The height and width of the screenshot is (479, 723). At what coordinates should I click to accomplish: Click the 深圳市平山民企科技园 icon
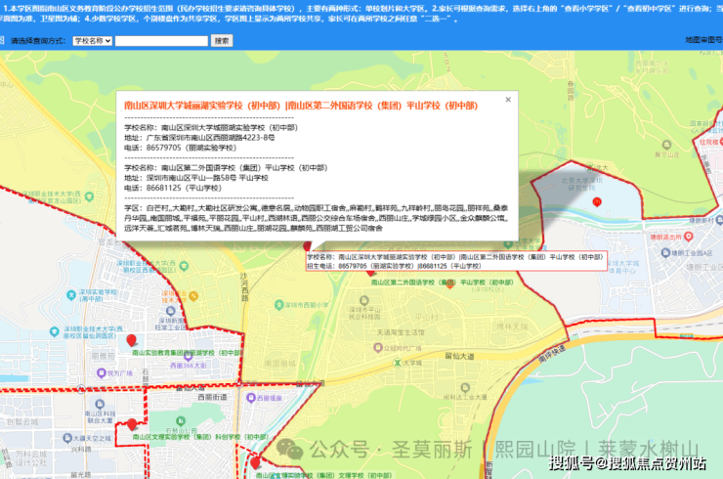363,301
